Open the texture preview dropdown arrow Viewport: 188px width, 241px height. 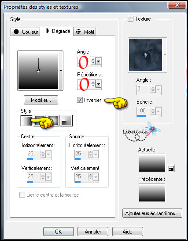tap(165, 55)
